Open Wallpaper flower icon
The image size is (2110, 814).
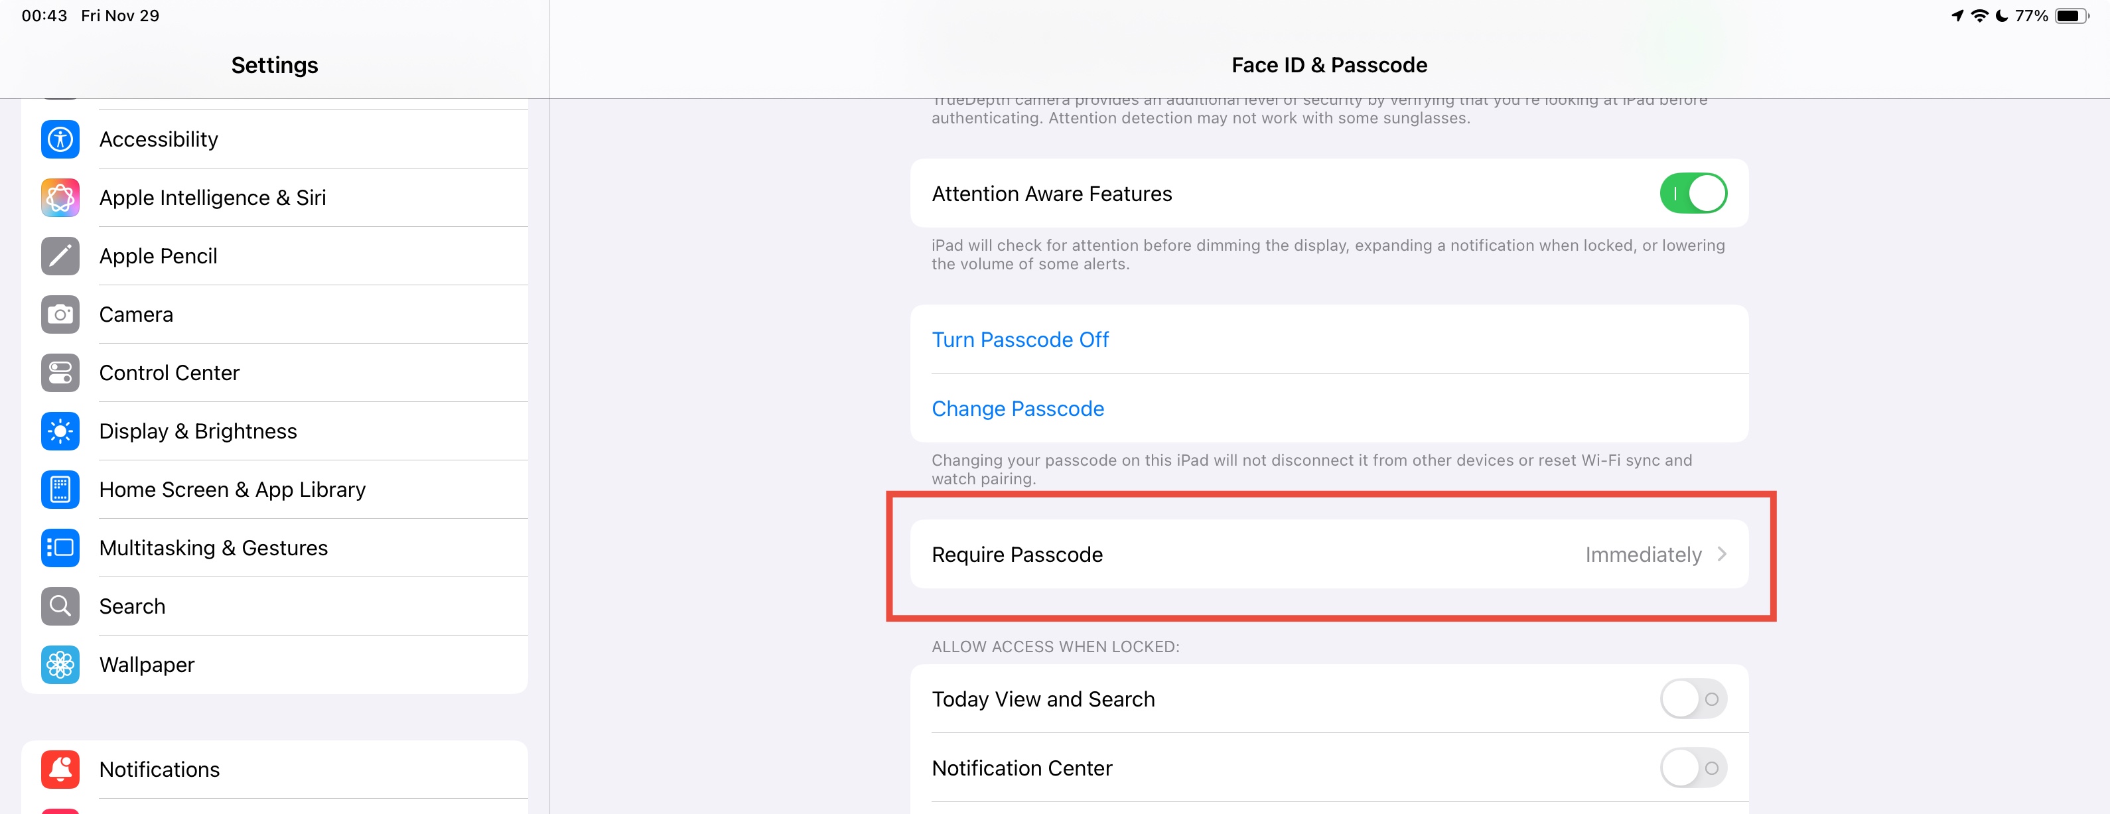[60, 664]
